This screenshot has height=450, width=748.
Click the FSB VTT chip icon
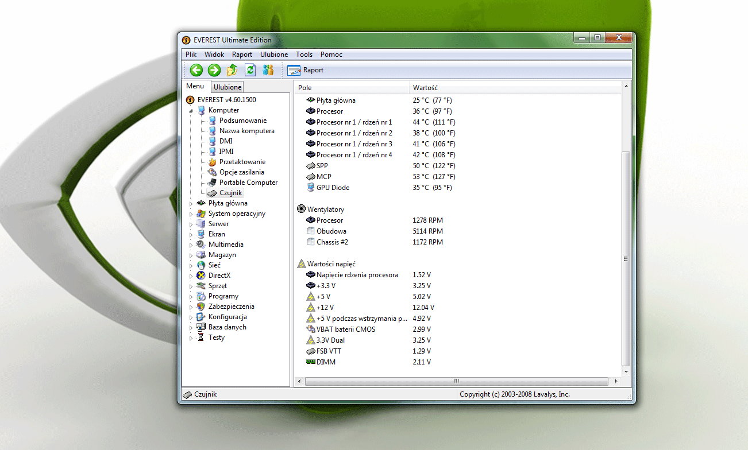pos(311,351)
